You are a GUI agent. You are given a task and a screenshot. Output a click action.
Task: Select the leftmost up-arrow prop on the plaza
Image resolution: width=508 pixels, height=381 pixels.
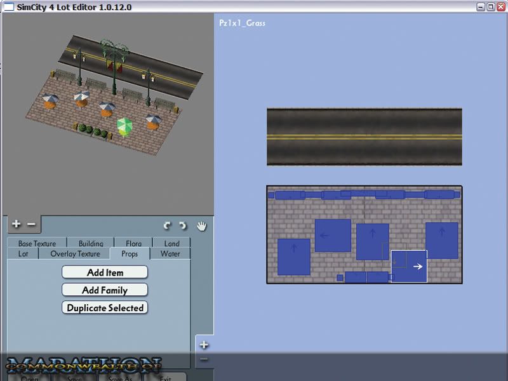(x=294, y=257)
